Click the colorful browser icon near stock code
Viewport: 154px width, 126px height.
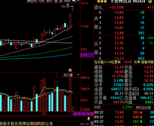click(150, 1)
